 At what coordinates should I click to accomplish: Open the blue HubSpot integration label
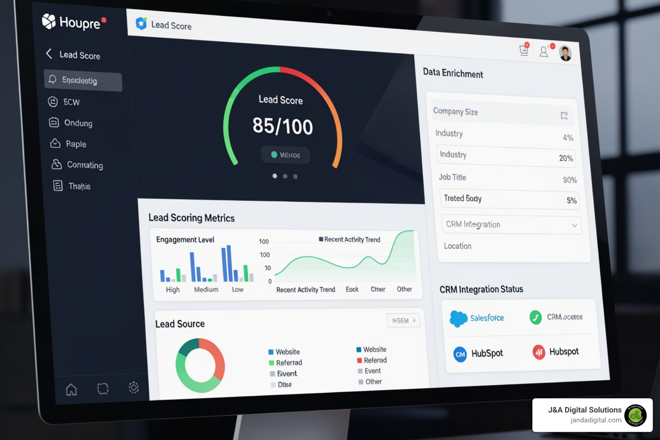point(487,353)
